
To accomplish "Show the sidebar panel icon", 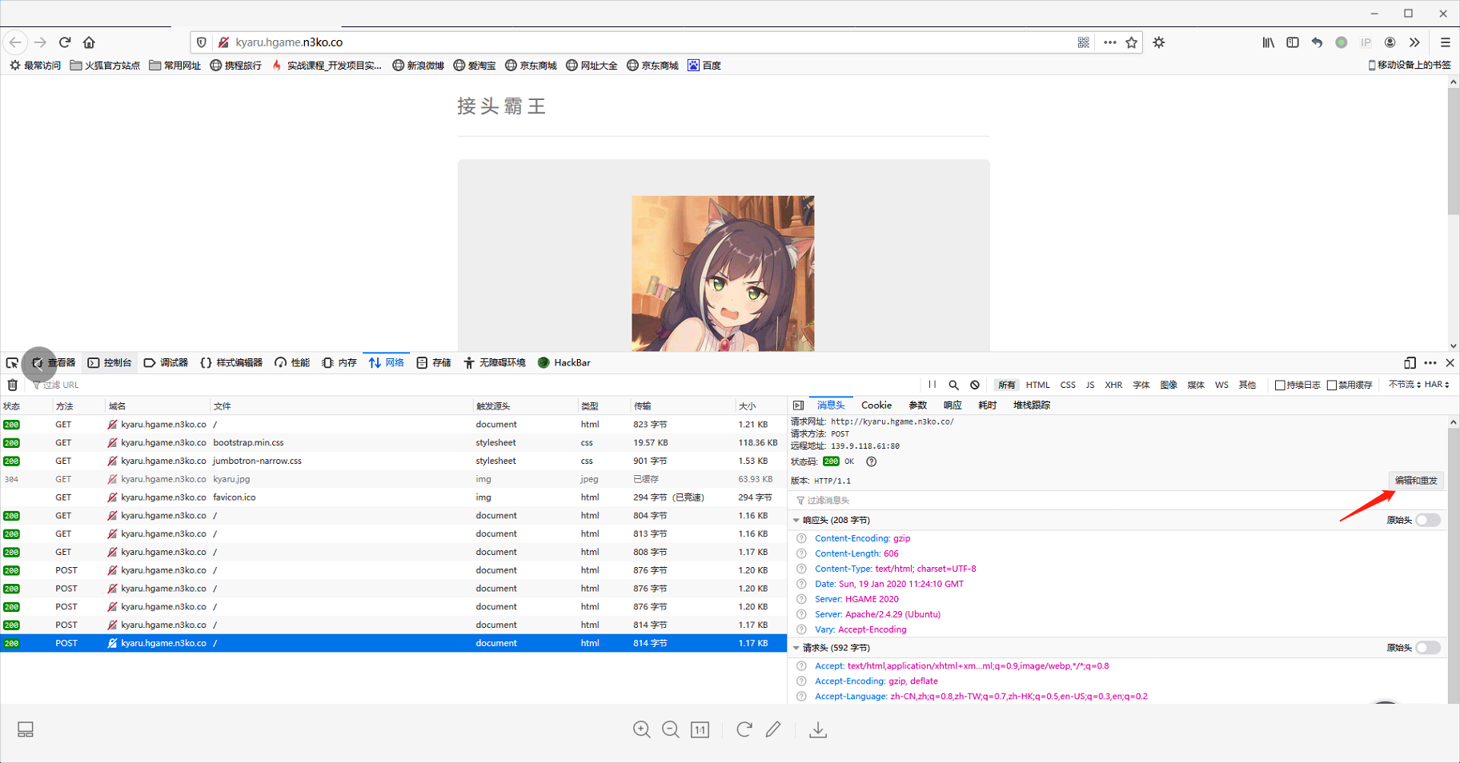I will point(1293,42).
